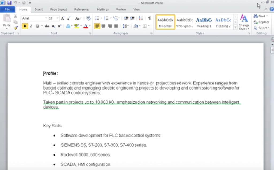
Task: Toggle Italic formatting
Action: [31, 26]
